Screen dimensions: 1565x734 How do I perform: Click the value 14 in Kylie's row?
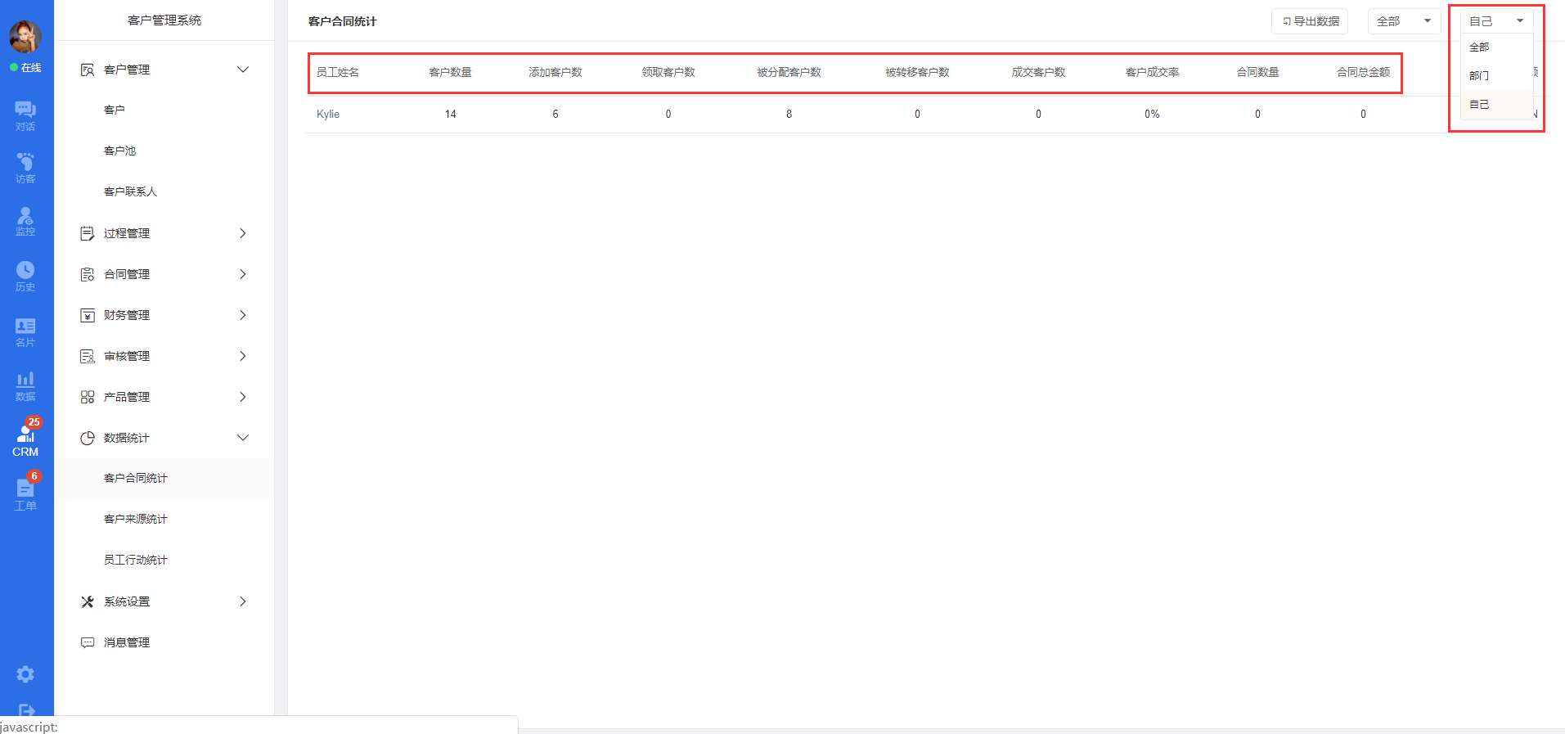451,114
